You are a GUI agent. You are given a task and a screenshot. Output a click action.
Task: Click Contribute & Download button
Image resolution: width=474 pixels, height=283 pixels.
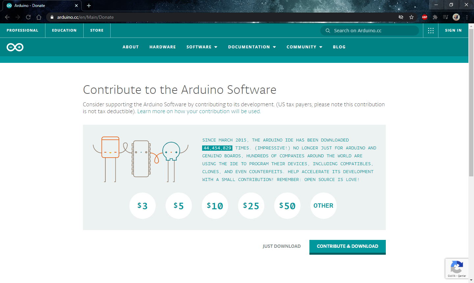[348, 247]
